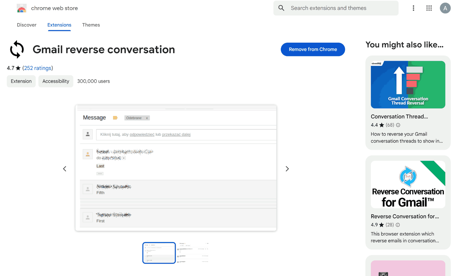Open the Google apps grid

click(429, 8)
